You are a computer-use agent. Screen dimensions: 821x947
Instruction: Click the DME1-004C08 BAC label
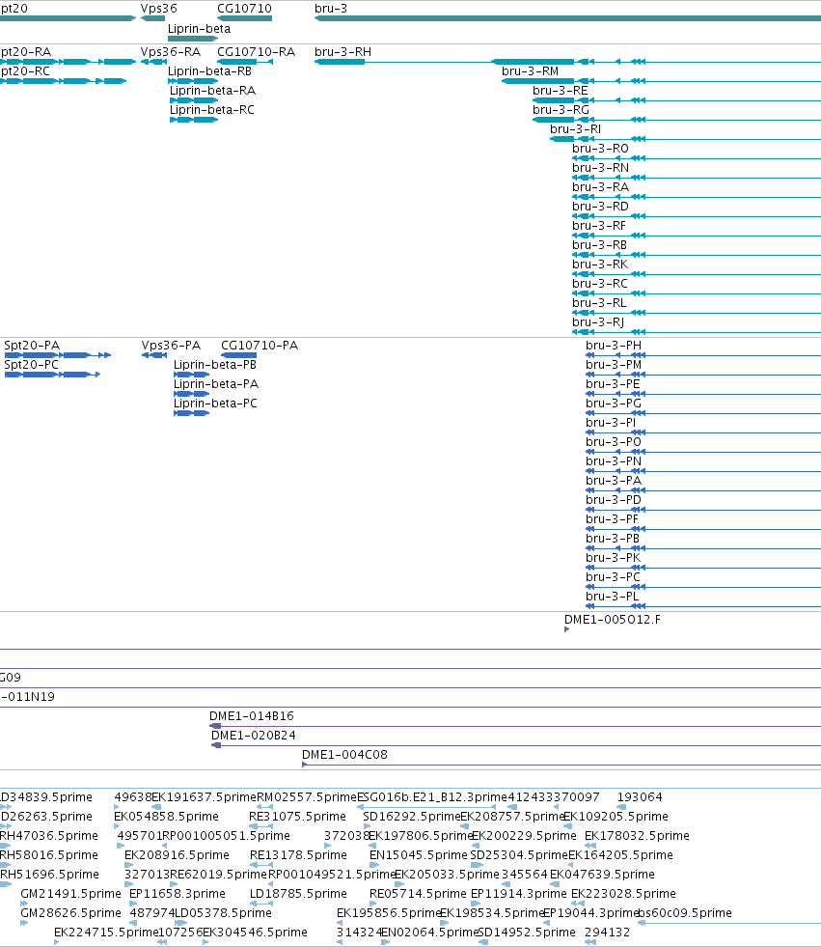point(344,755)
